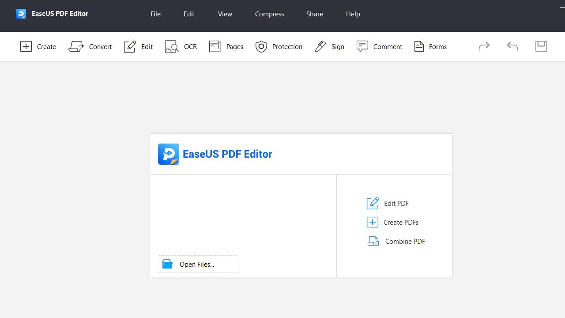Open the Convert tool
The width and height of the screenshot is (565, 318).
pos(90,46)
